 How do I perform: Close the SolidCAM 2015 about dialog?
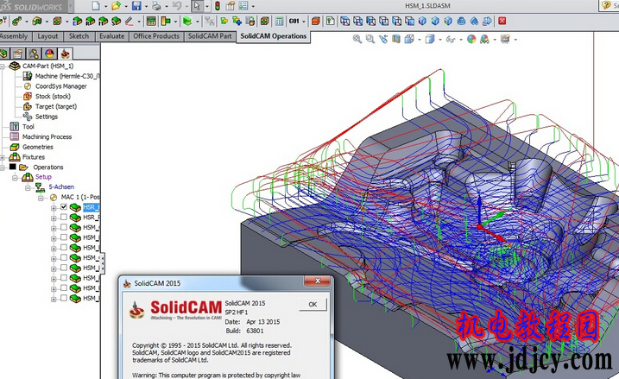tap(318, 281)
